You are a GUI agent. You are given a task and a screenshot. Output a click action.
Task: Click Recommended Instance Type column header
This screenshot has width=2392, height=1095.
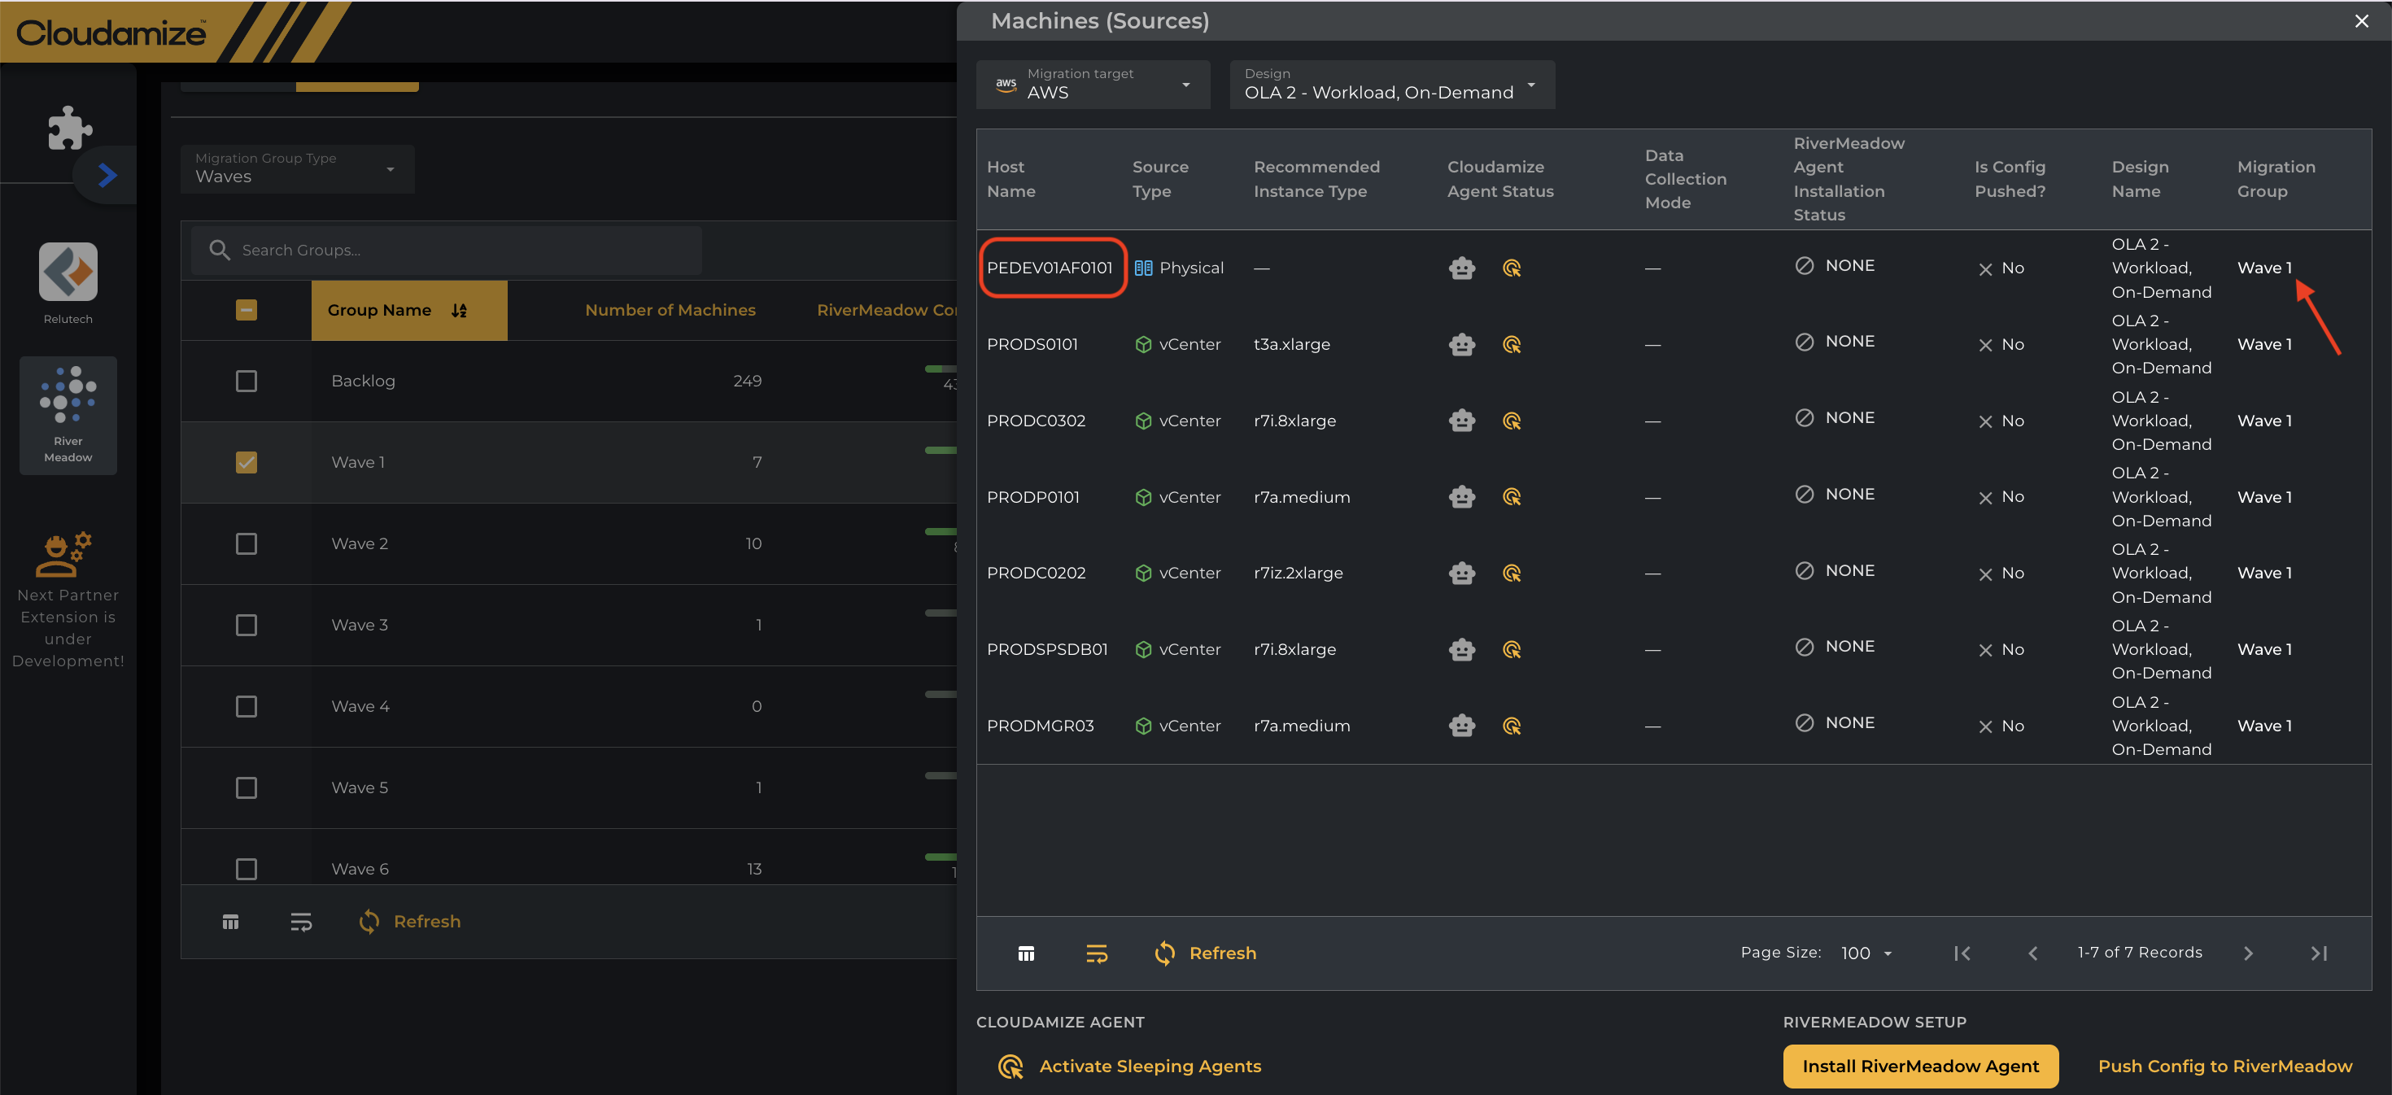(x=1316, y=178)
